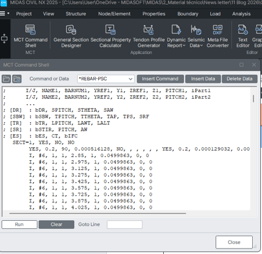Click the line containing 2.975 value
The image size is (262, 254).
[x=91, y=162]
